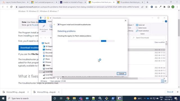180x101 pixels.
Task: Open the History option in Explorer ribbon
Action: click(130, 31)
